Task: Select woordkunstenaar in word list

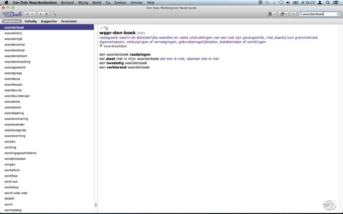Action: pos(47,96)
